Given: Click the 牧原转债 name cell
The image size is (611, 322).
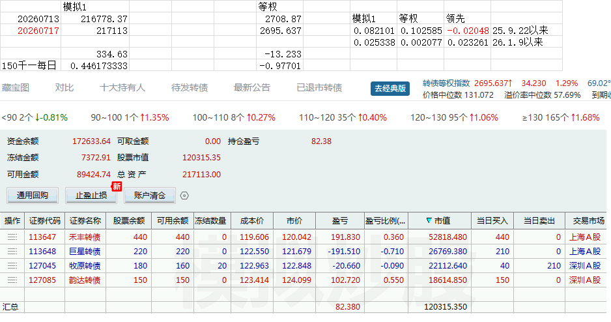Looking at the screenshot, I should point(85,266).
